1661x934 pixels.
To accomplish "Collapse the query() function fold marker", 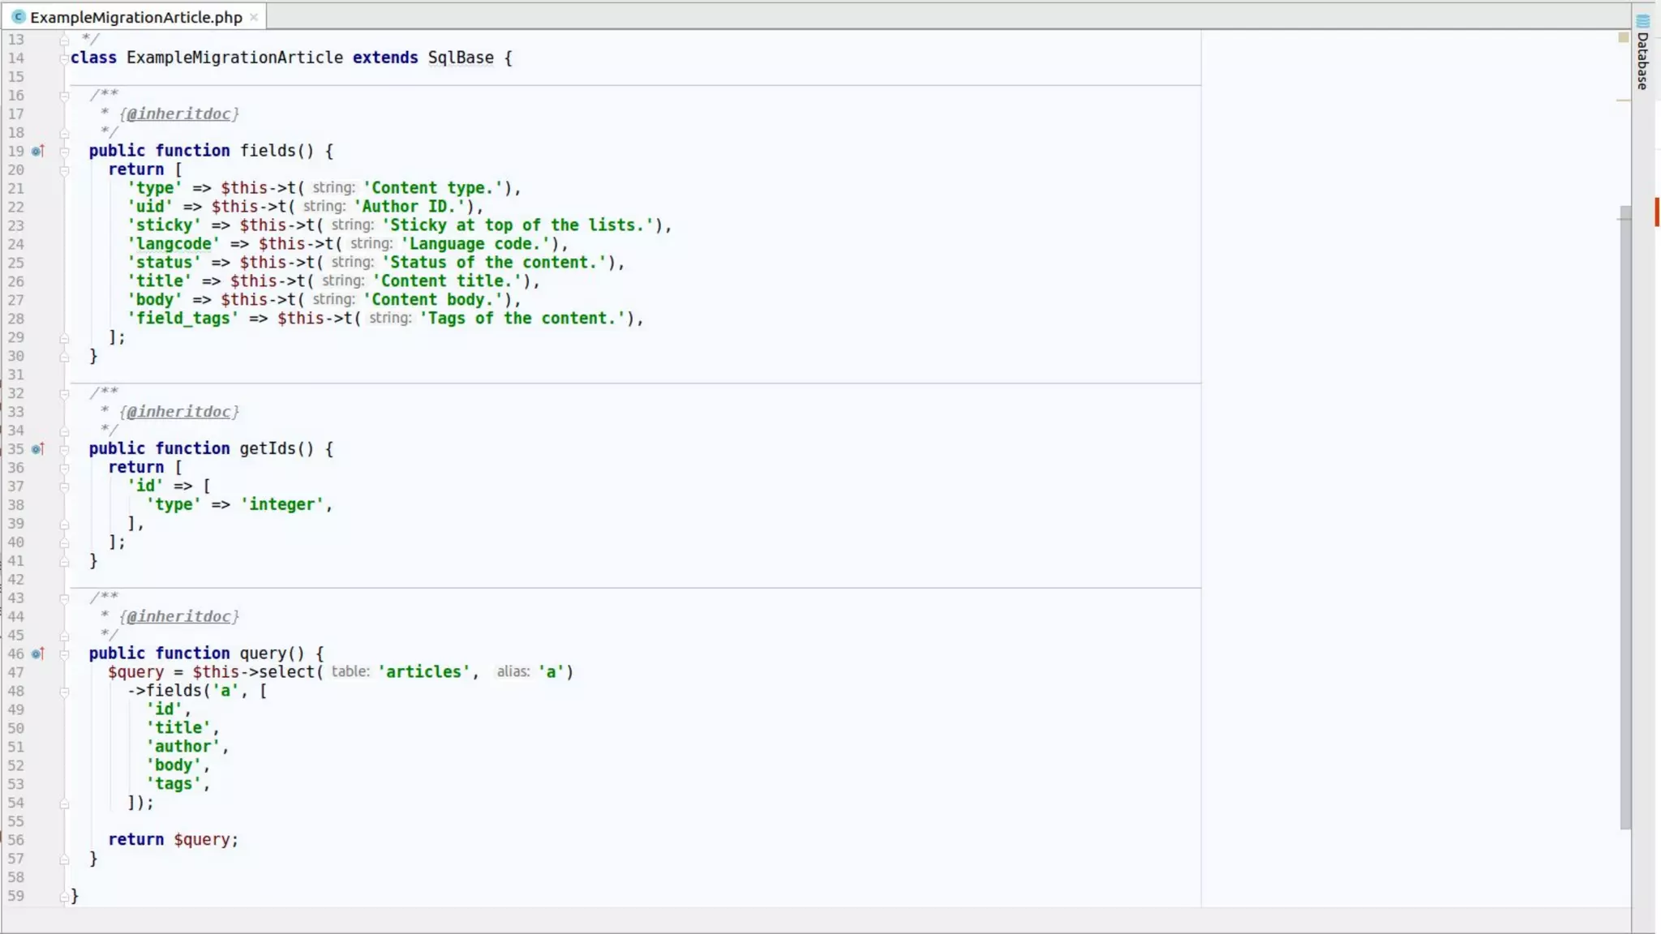I will 64,654.
